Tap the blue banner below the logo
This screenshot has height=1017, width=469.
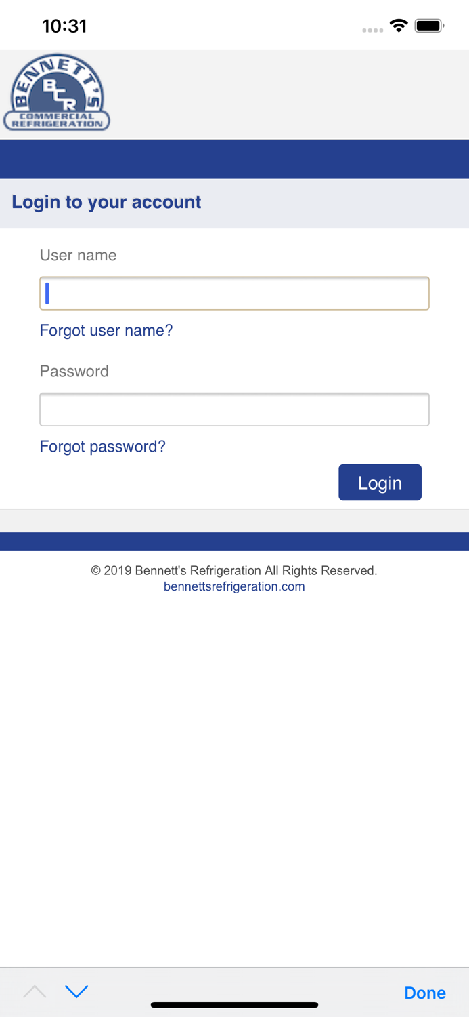tap(234, 159)
